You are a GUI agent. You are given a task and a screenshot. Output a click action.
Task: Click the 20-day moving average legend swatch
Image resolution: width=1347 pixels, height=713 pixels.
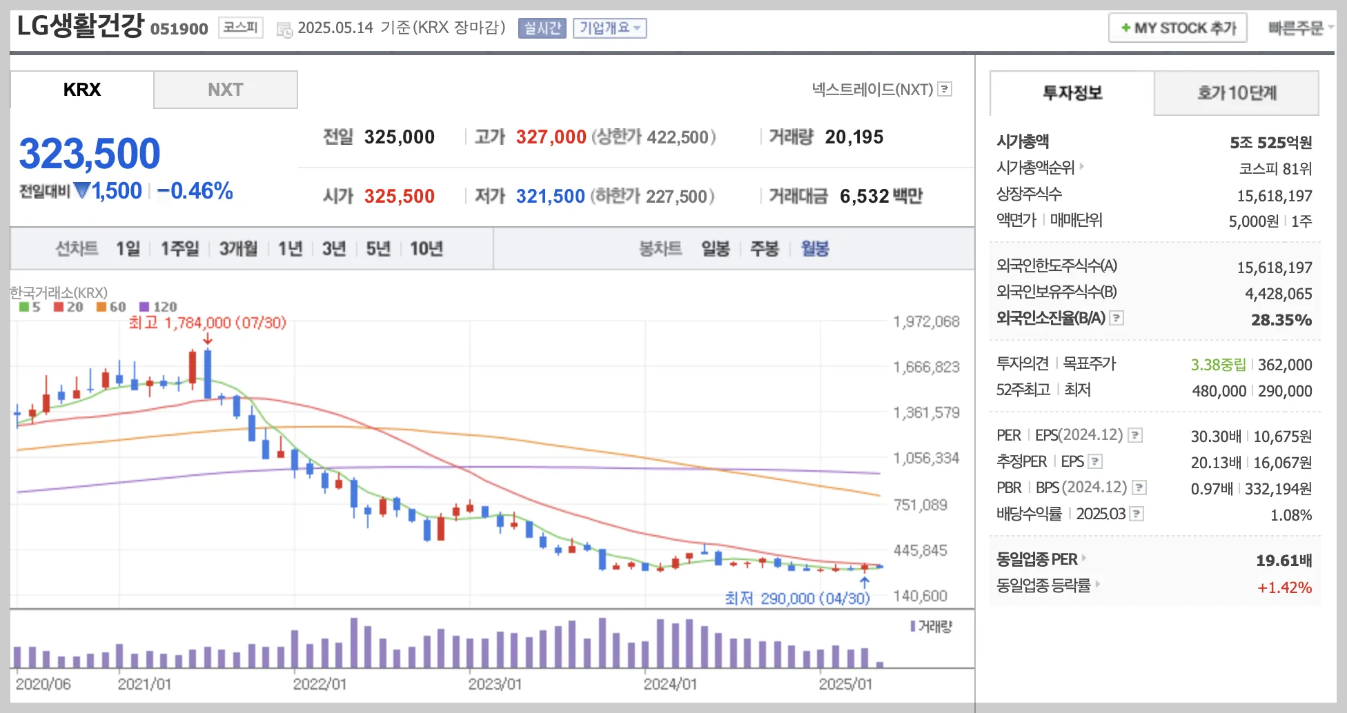pos(59,307)
